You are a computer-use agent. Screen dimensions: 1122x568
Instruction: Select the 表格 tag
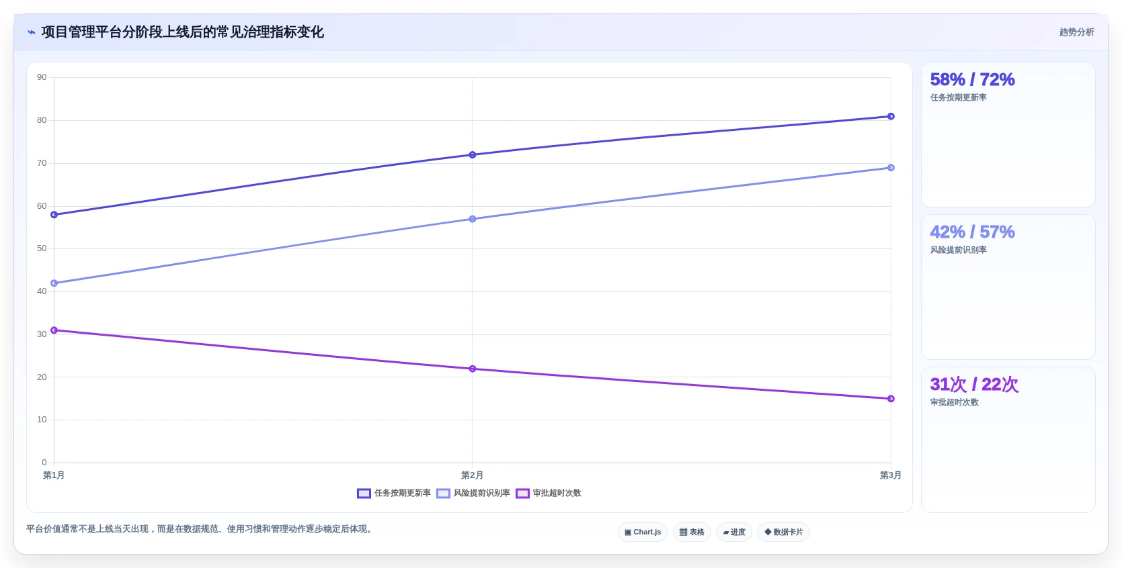692,532
